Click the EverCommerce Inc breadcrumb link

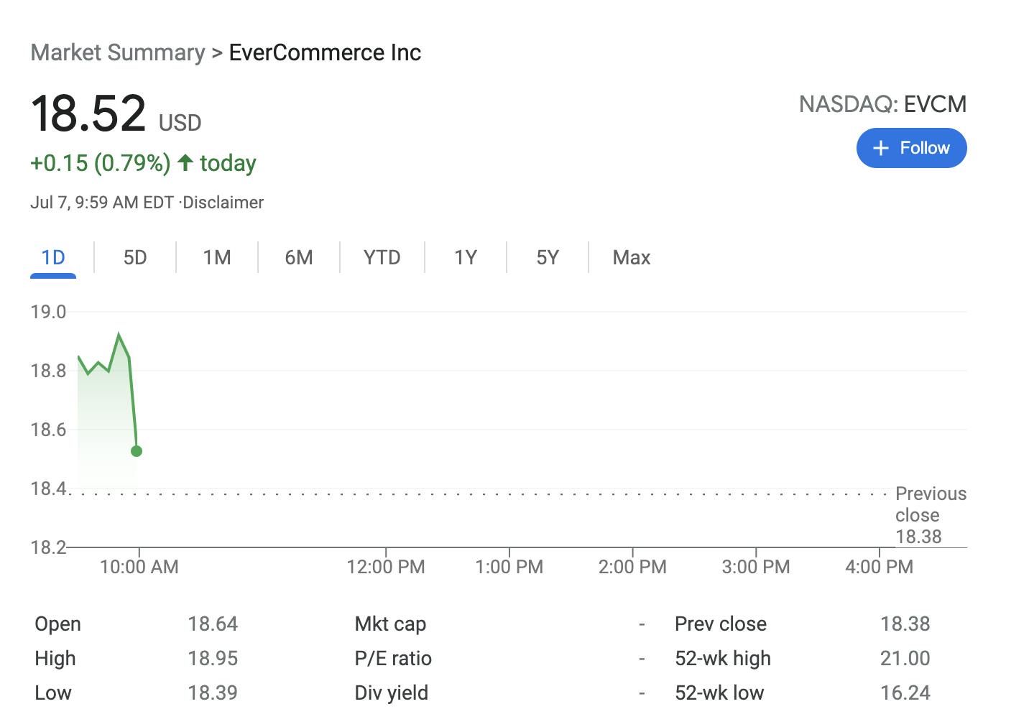326,52
